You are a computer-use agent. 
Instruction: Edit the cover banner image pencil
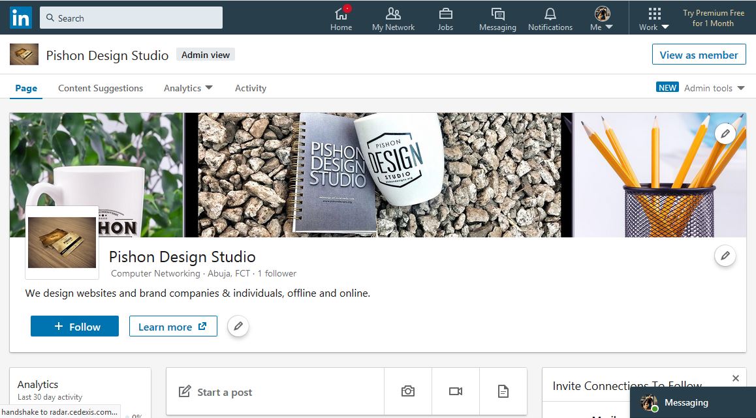[725, 134]
